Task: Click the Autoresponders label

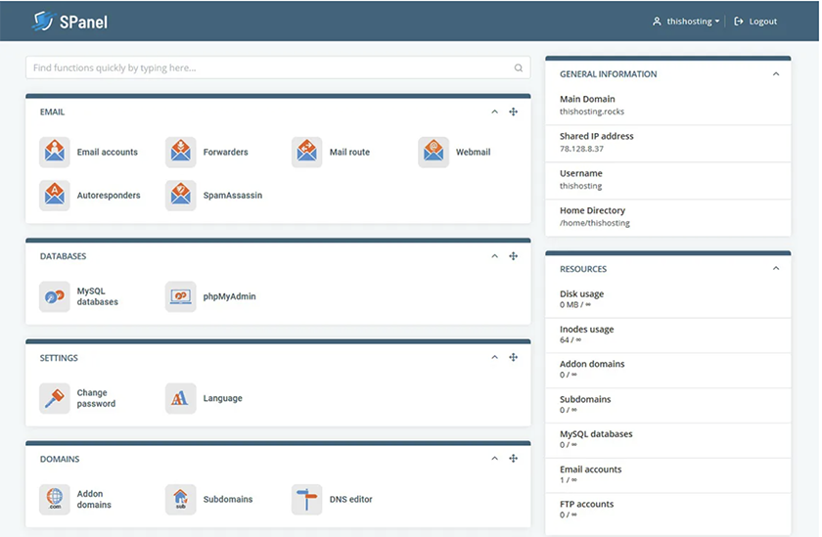Action: (109, 196)
